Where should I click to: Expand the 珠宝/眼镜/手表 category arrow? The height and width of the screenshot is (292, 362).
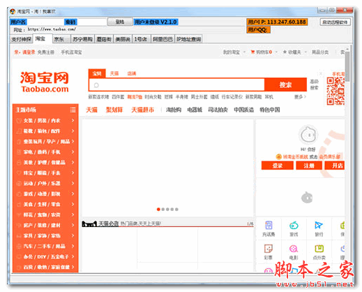point(73,173)
